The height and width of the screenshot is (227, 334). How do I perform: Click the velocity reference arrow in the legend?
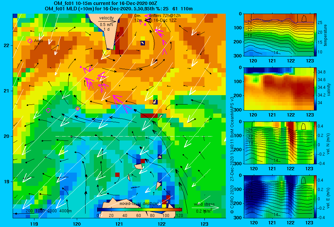[x=108, y=21]
